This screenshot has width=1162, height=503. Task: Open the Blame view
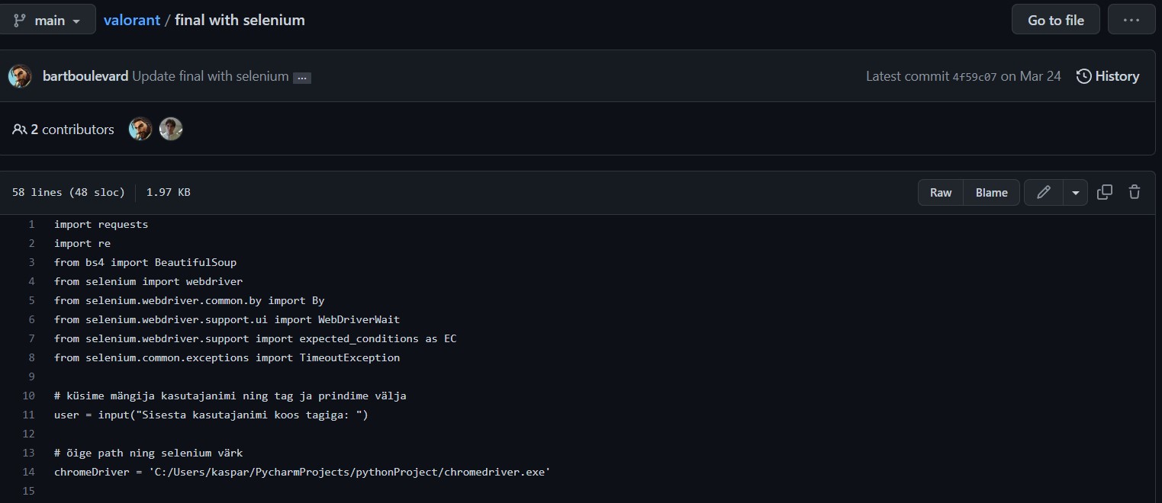[x=991, y=193]
